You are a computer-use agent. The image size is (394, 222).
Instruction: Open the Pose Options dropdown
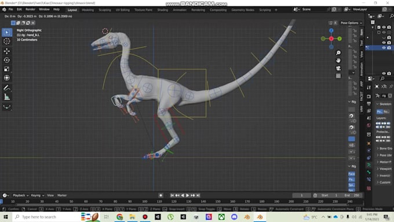(351, 23)
